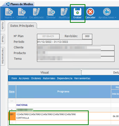This screenshot has width=119, height=126.
Task: Open the Visual side tab
Action: pos(3,39)
